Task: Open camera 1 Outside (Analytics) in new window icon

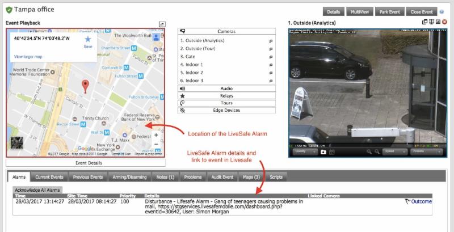Action: [x=271, y=41]
